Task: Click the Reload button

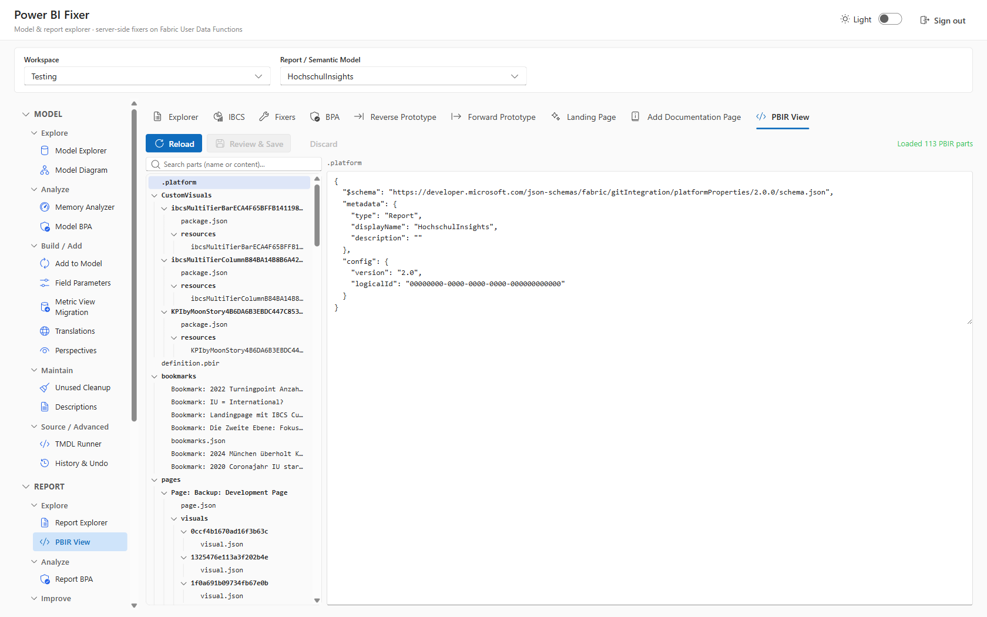Action: pyautogui.click(x=174, y=144)
